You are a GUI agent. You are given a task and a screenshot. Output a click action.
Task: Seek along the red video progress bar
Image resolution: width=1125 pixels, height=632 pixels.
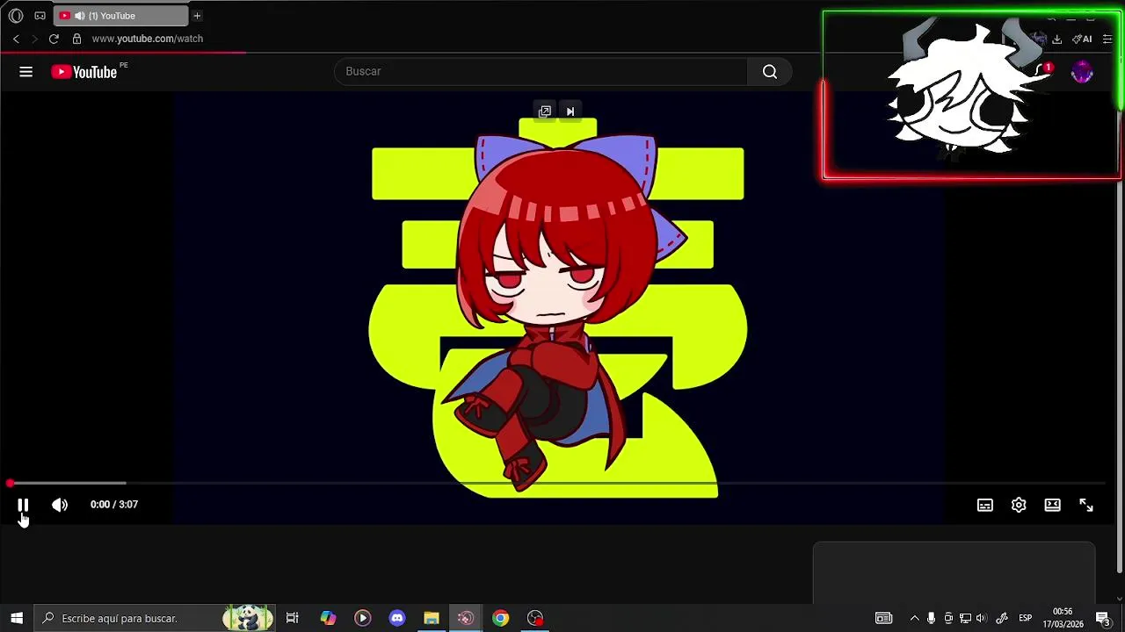tap(557, 484)
